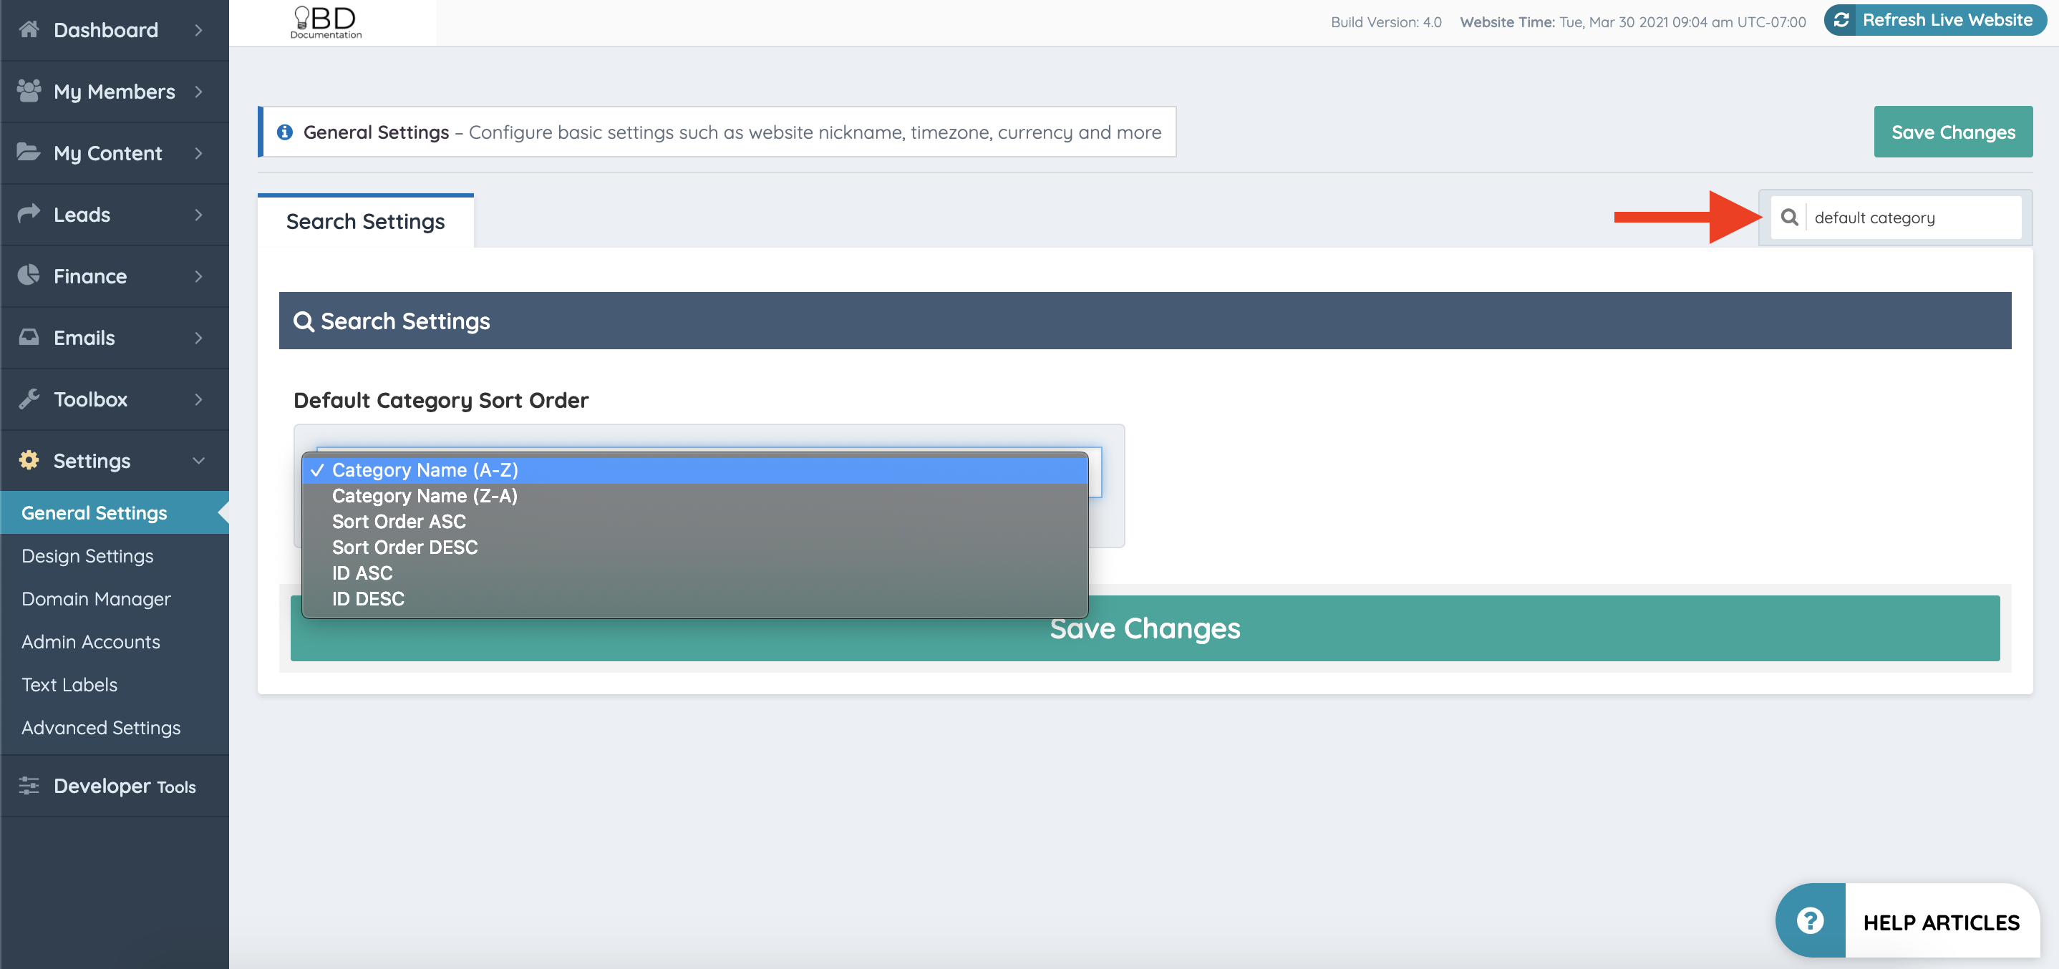
Task: Click the Dashboard home icon
Action: point(29,29)
